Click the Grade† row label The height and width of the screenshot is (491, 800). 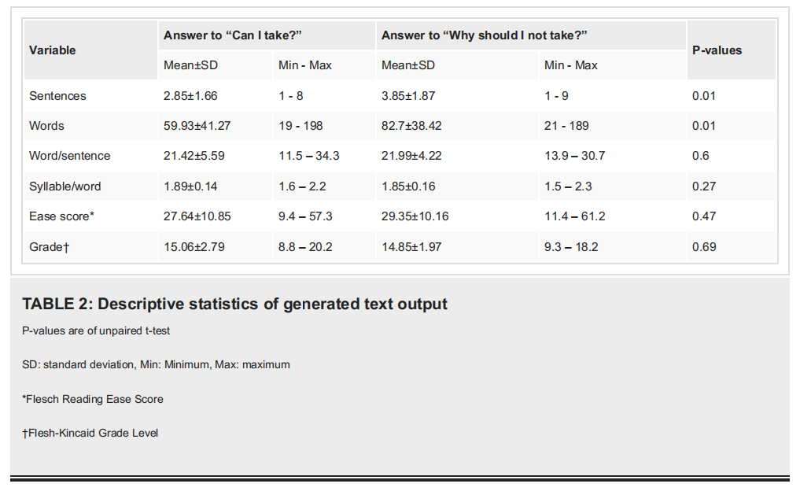tap(49, 247)
